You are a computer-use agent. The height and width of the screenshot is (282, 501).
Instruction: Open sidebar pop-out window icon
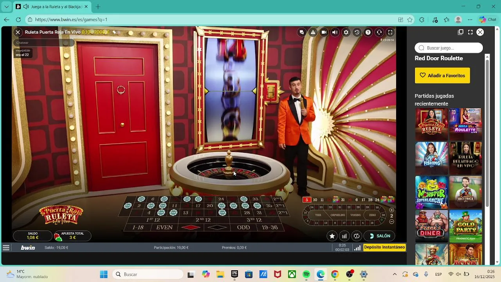pos(461,32)
